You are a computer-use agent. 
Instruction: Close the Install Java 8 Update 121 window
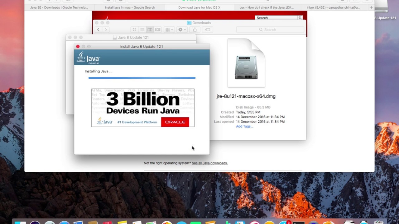(x=78, y=46)
